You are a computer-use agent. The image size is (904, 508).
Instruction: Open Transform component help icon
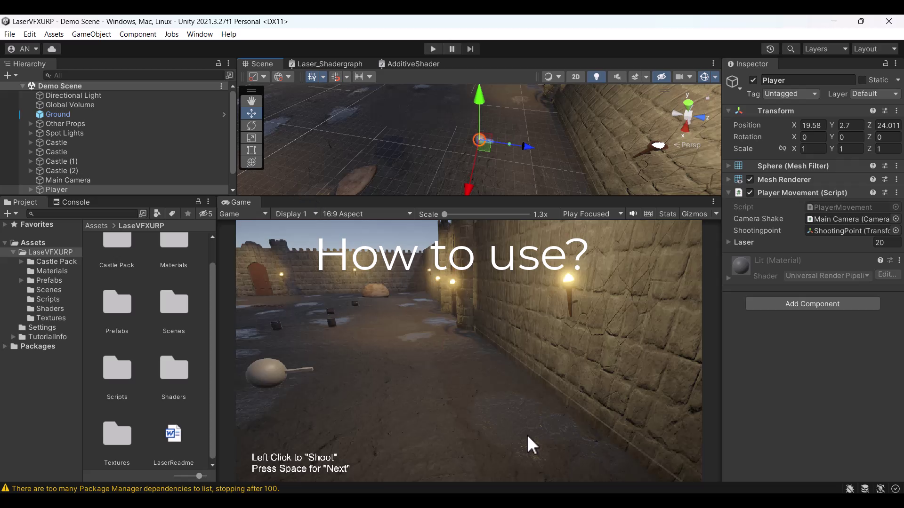(873, 111)
